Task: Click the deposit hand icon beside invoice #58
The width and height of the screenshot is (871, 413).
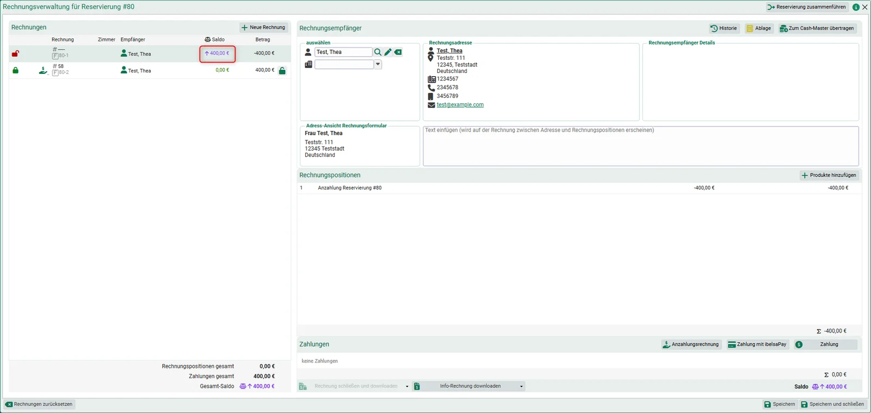Action: [x=43, y=70]
